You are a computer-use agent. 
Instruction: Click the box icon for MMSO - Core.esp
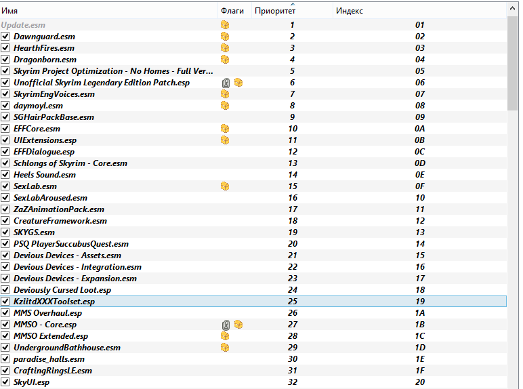tap(238, 324)
